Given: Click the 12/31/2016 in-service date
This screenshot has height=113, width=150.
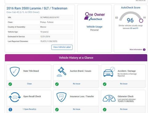Looking at the screenshot, I should tap(45, 37).
